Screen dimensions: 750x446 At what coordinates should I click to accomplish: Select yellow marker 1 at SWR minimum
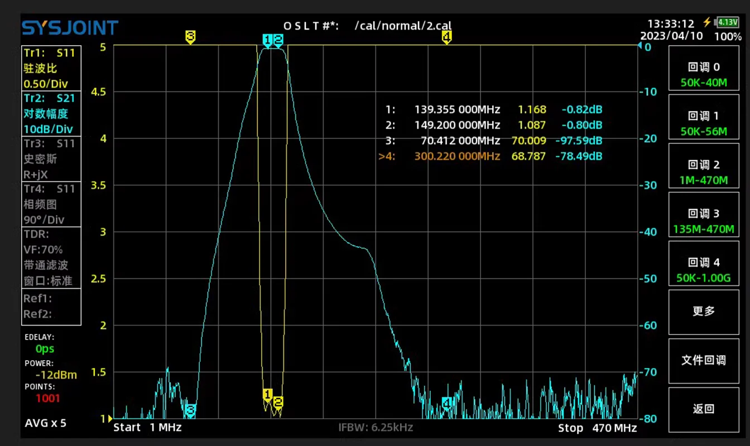tap(267, 395)
